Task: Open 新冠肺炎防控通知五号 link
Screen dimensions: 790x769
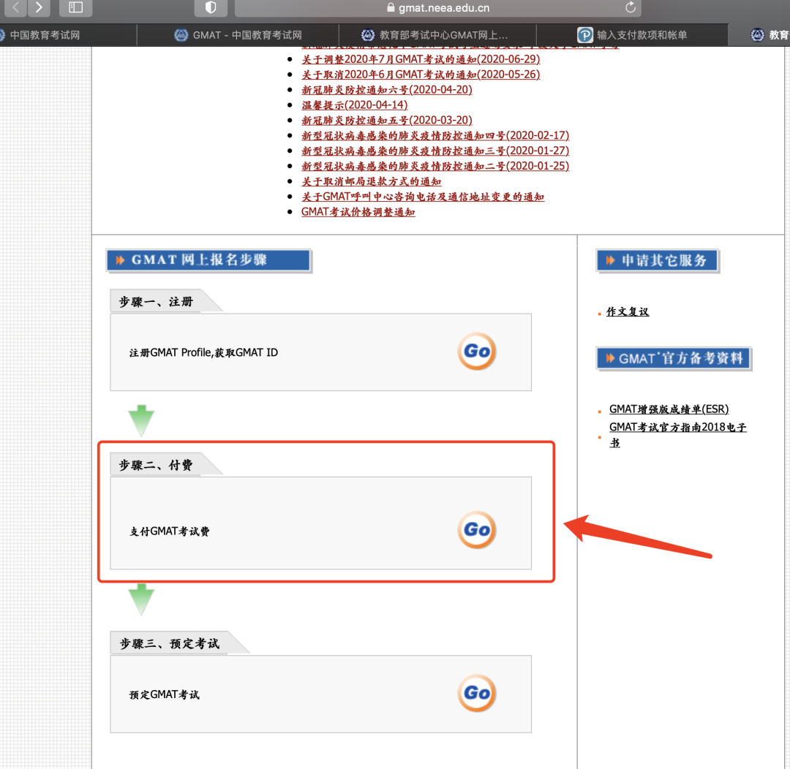Action: pyautogui.click(x=386, y=121)
